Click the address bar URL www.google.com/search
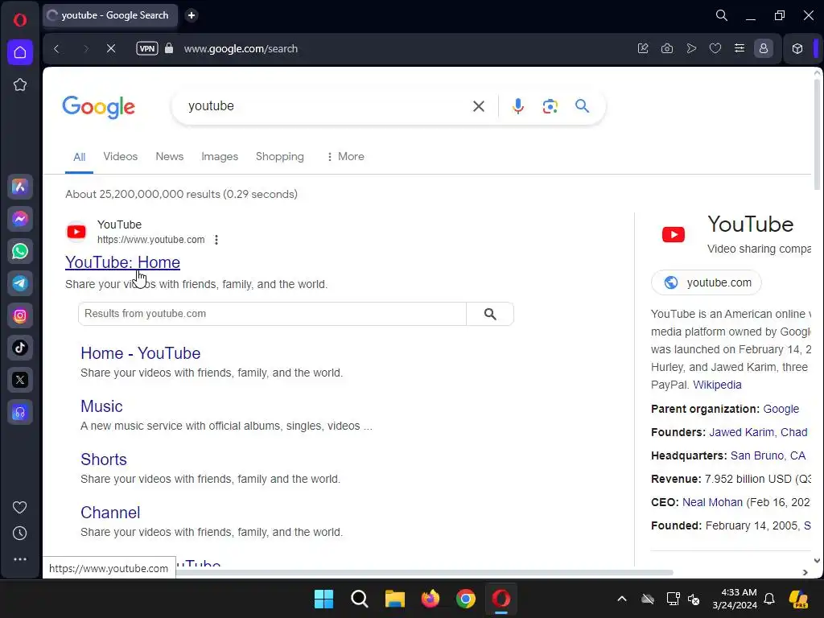824x618 pixels. [x=241, y=48]
